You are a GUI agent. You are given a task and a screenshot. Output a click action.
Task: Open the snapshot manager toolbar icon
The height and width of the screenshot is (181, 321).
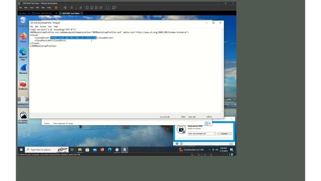click(x=81, y=8)
